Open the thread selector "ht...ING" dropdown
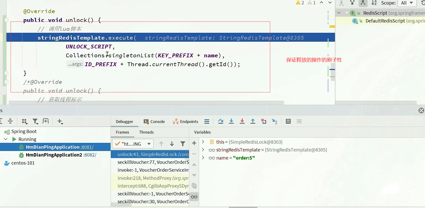Image resolution: width=425 pixels, height=208 pixels. click(x=133, y=144)
